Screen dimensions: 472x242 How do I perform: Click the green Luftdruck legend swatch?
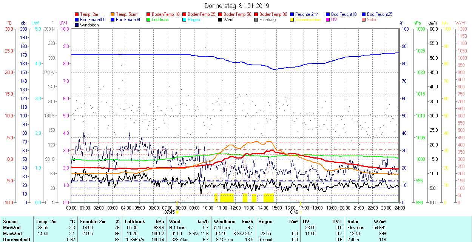click(x=149, y=20)
